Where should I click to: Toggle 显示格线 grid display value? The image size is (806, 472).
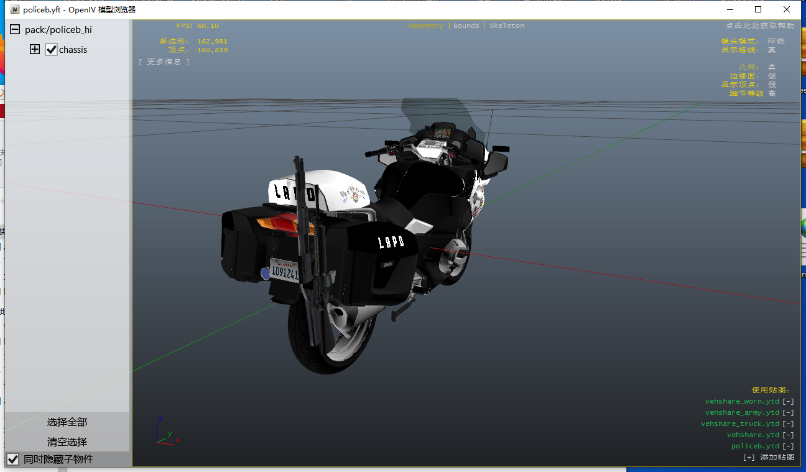click(x=771, y=50)
